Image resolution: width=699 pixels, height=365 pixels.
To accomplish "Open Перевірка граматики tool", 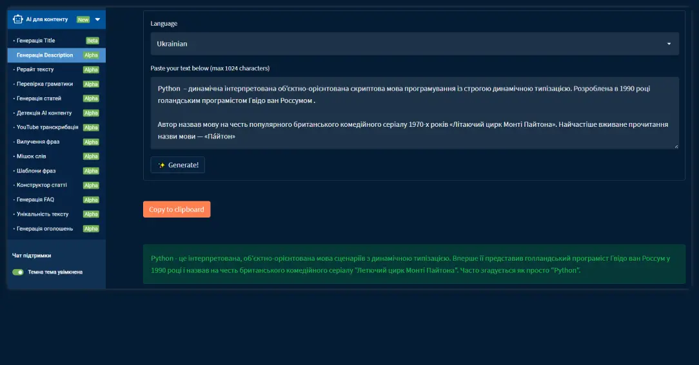I will click(57, 84).
